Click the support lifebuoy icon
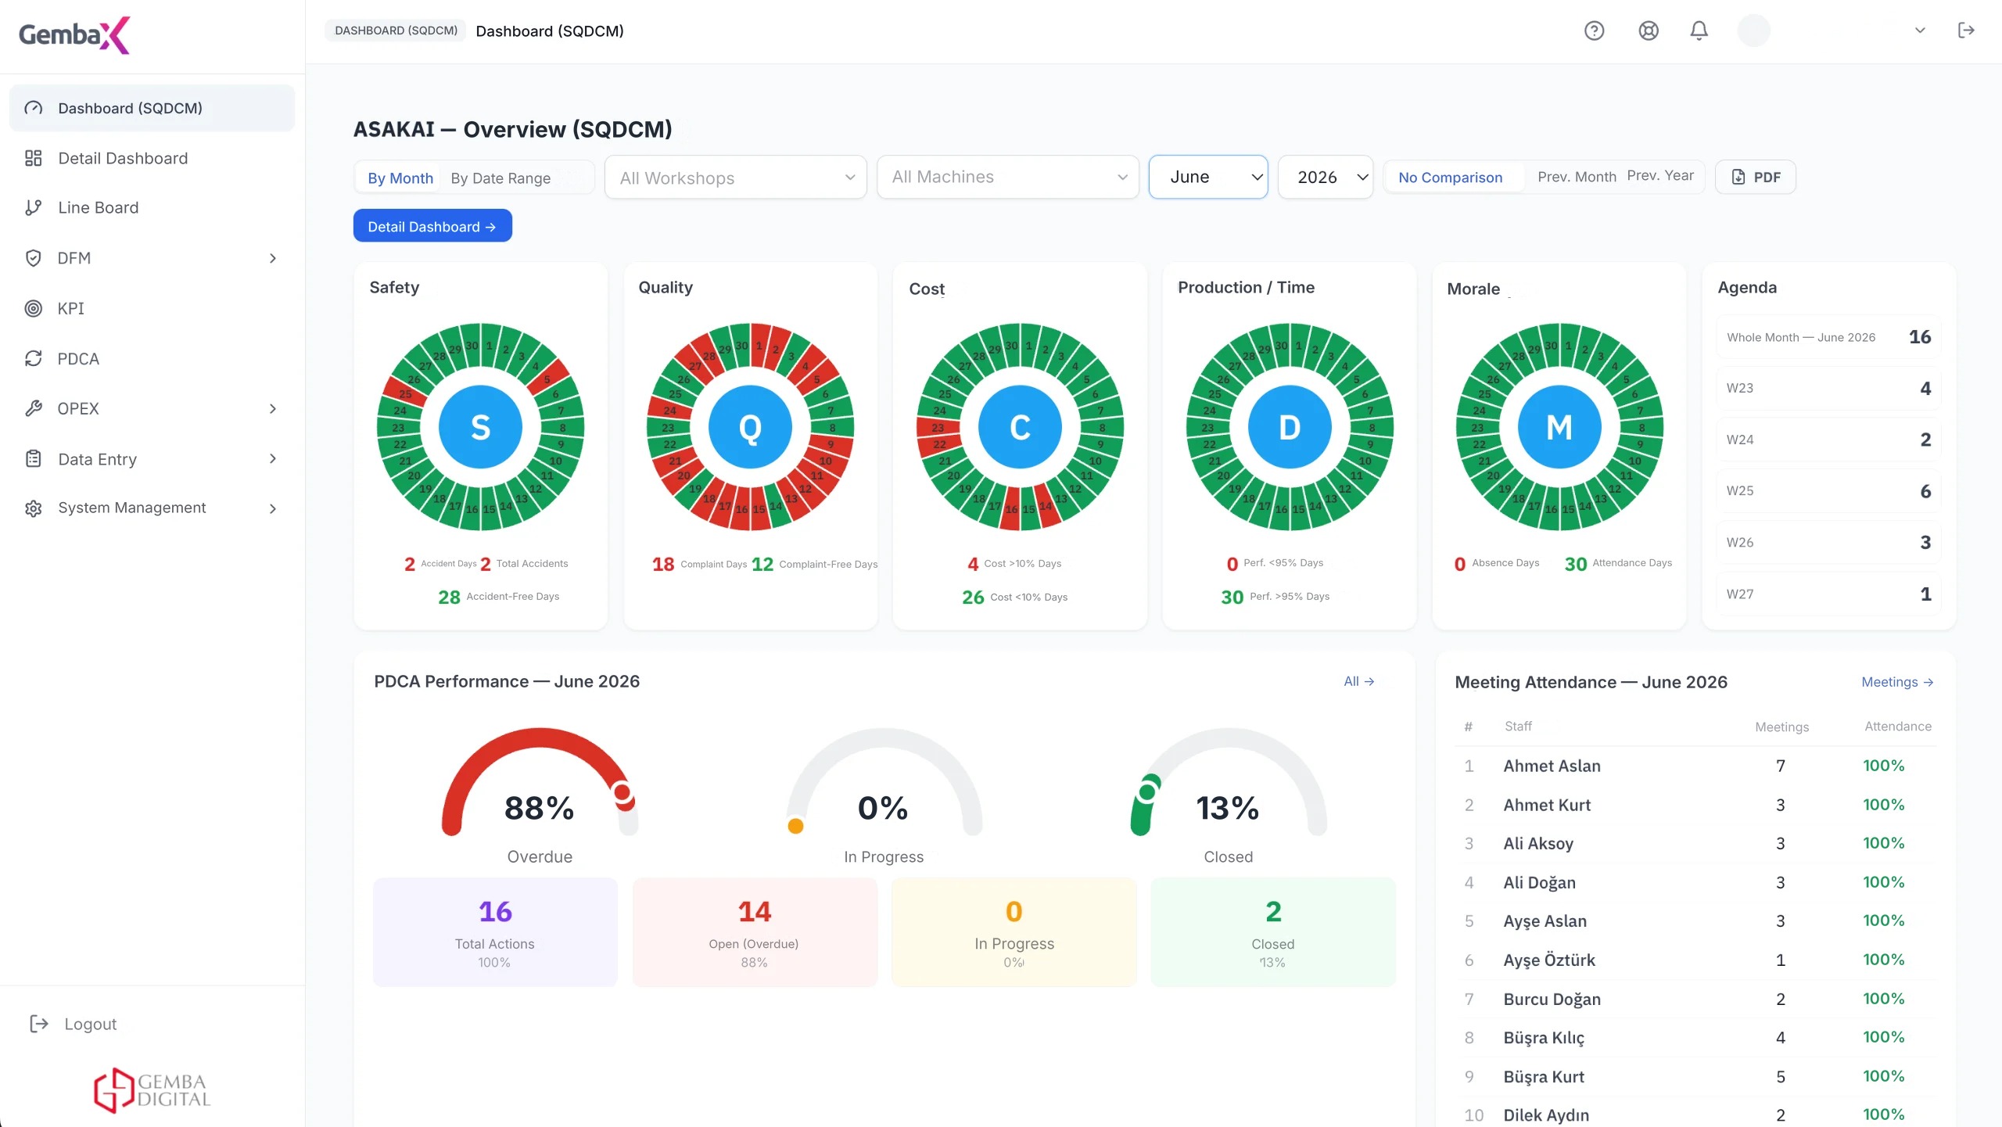 (x=1649, y=31)
